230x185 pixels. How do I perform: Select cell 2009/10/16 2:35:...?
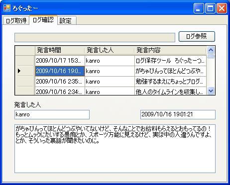60,82
